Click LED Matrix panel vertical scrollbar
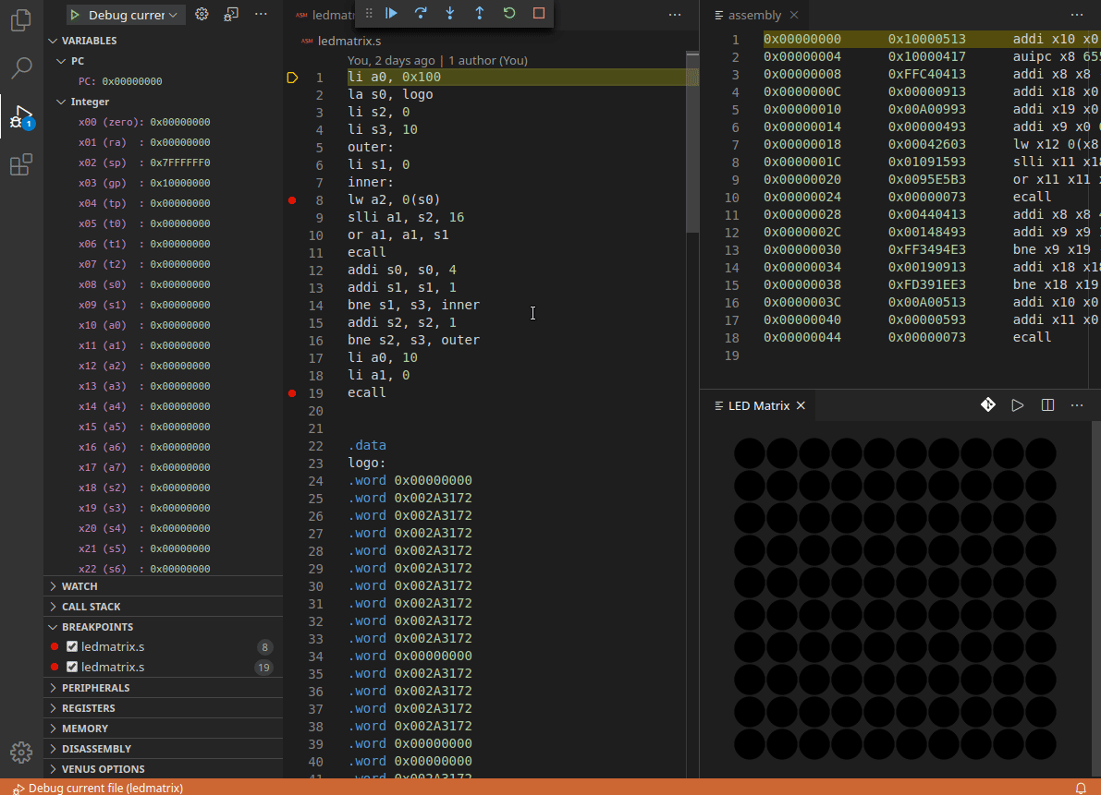Screen dimensions: 1101x795 click(1096, 599)
